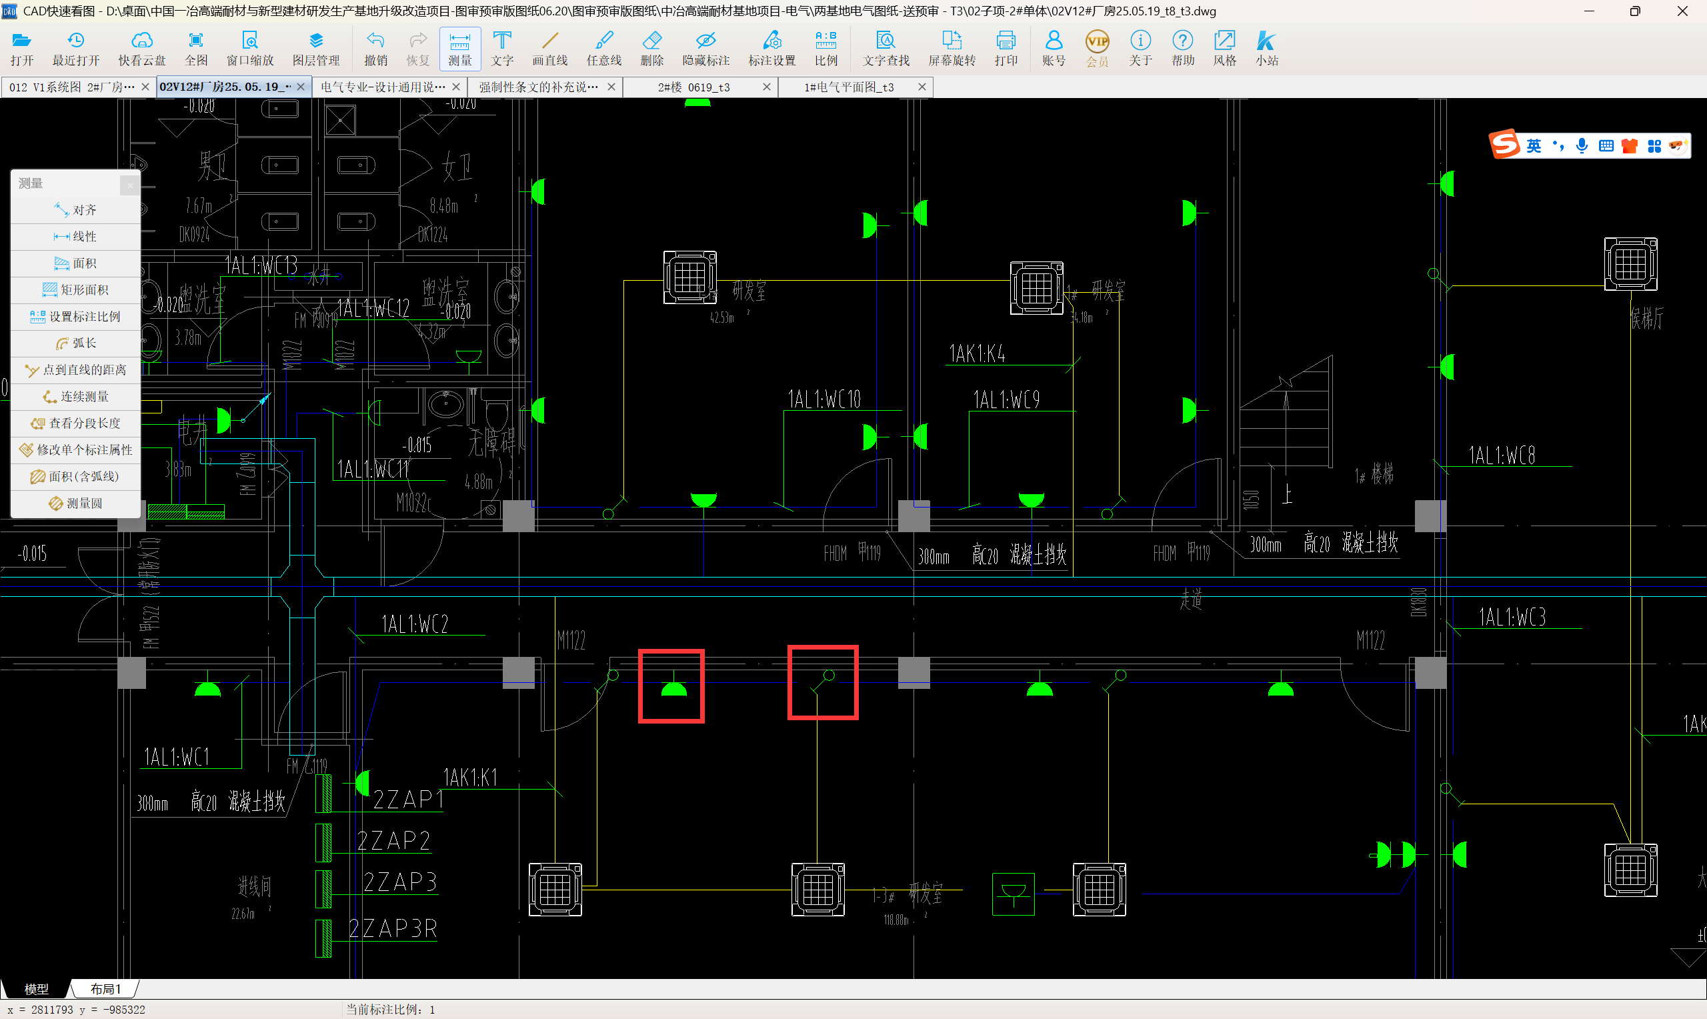Click 查看分段长度 option

75,423
